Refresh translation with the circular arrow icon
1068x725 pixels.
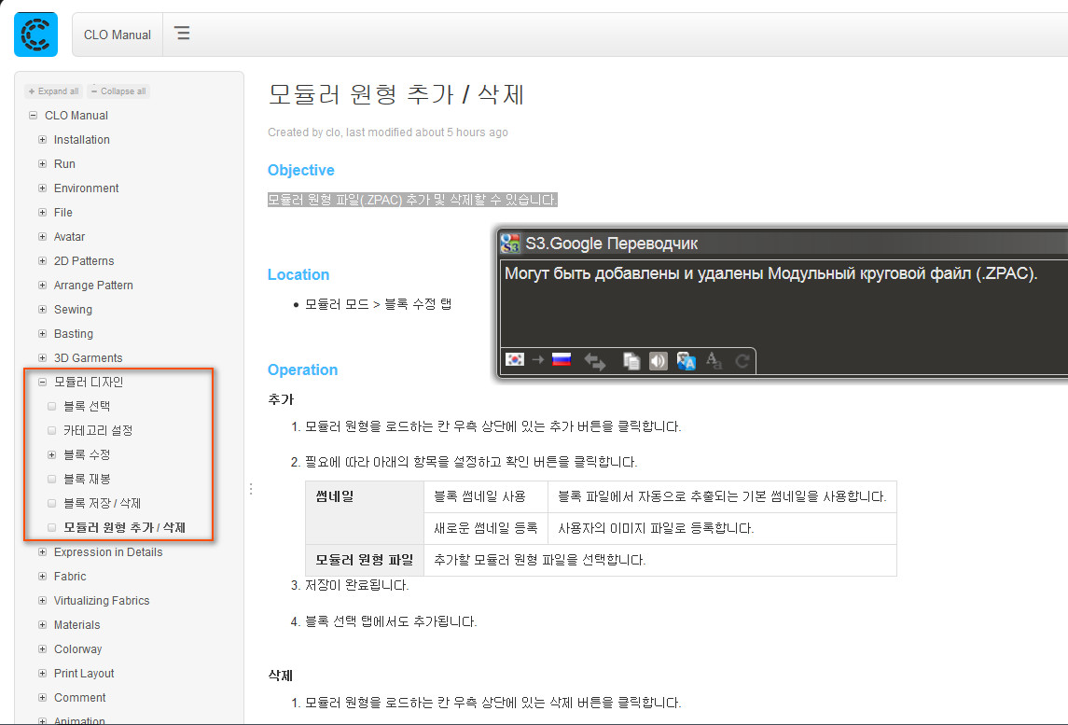(x=742, y=360)
